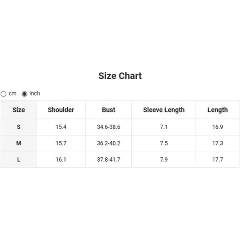The width and height of the screenshot is (240, 240).
Task: Click the Shoulder column header
Action: point(61,110)
